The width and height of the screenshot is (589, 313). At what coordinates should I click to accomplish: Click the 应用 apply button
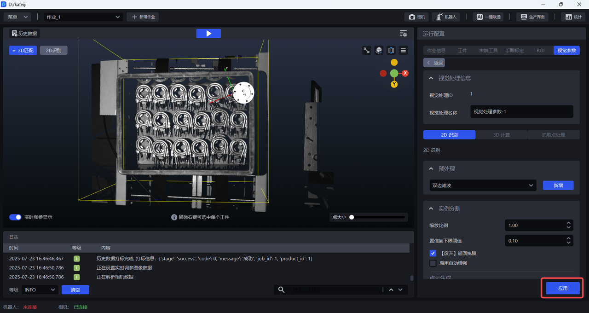coord(562,288)
